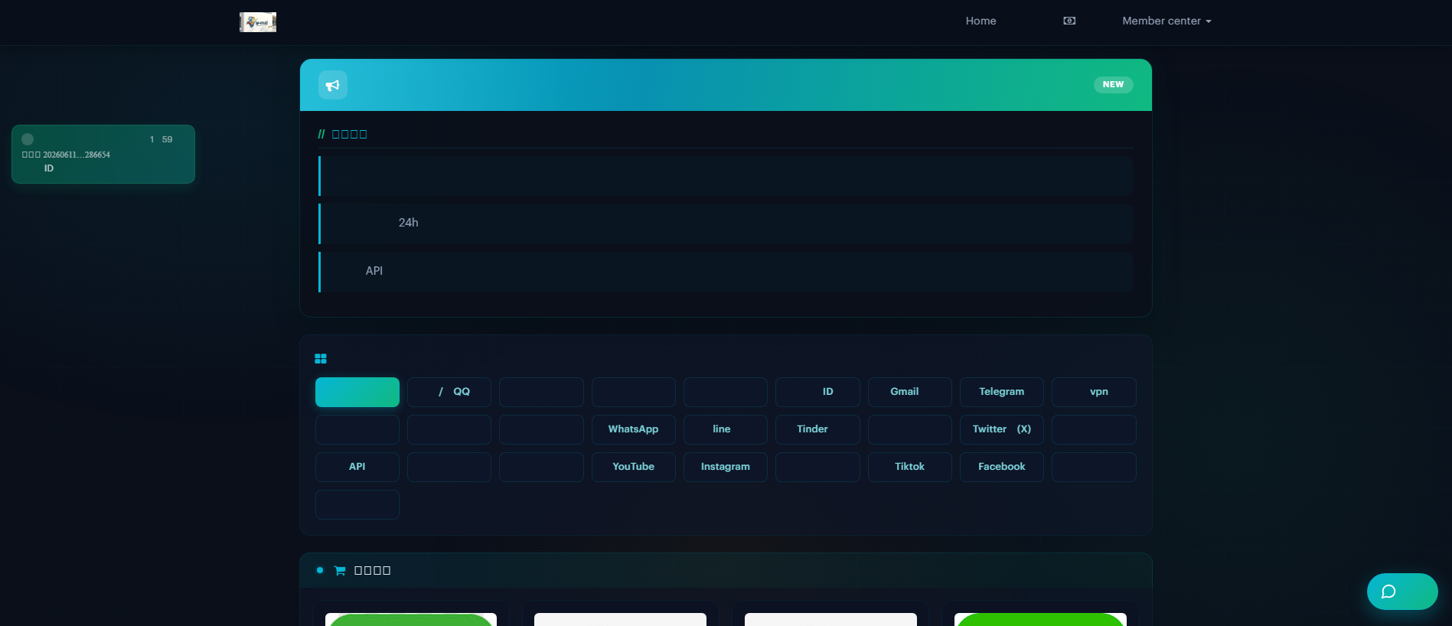Screen dimensions: 1452x626
Task: Select the "/ QQ" category
Action: click(449, 392)
